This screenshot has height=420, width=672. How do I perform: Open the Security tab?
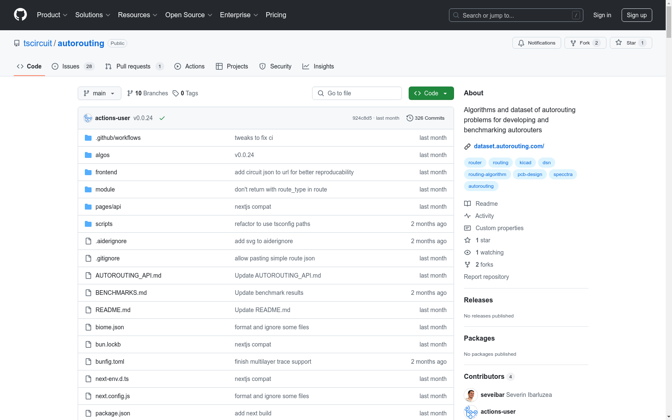click(276, 66)
